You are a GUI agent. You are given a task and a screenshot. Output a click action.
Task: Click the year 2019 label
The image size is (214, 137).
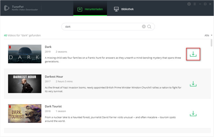tap(48, 52)
